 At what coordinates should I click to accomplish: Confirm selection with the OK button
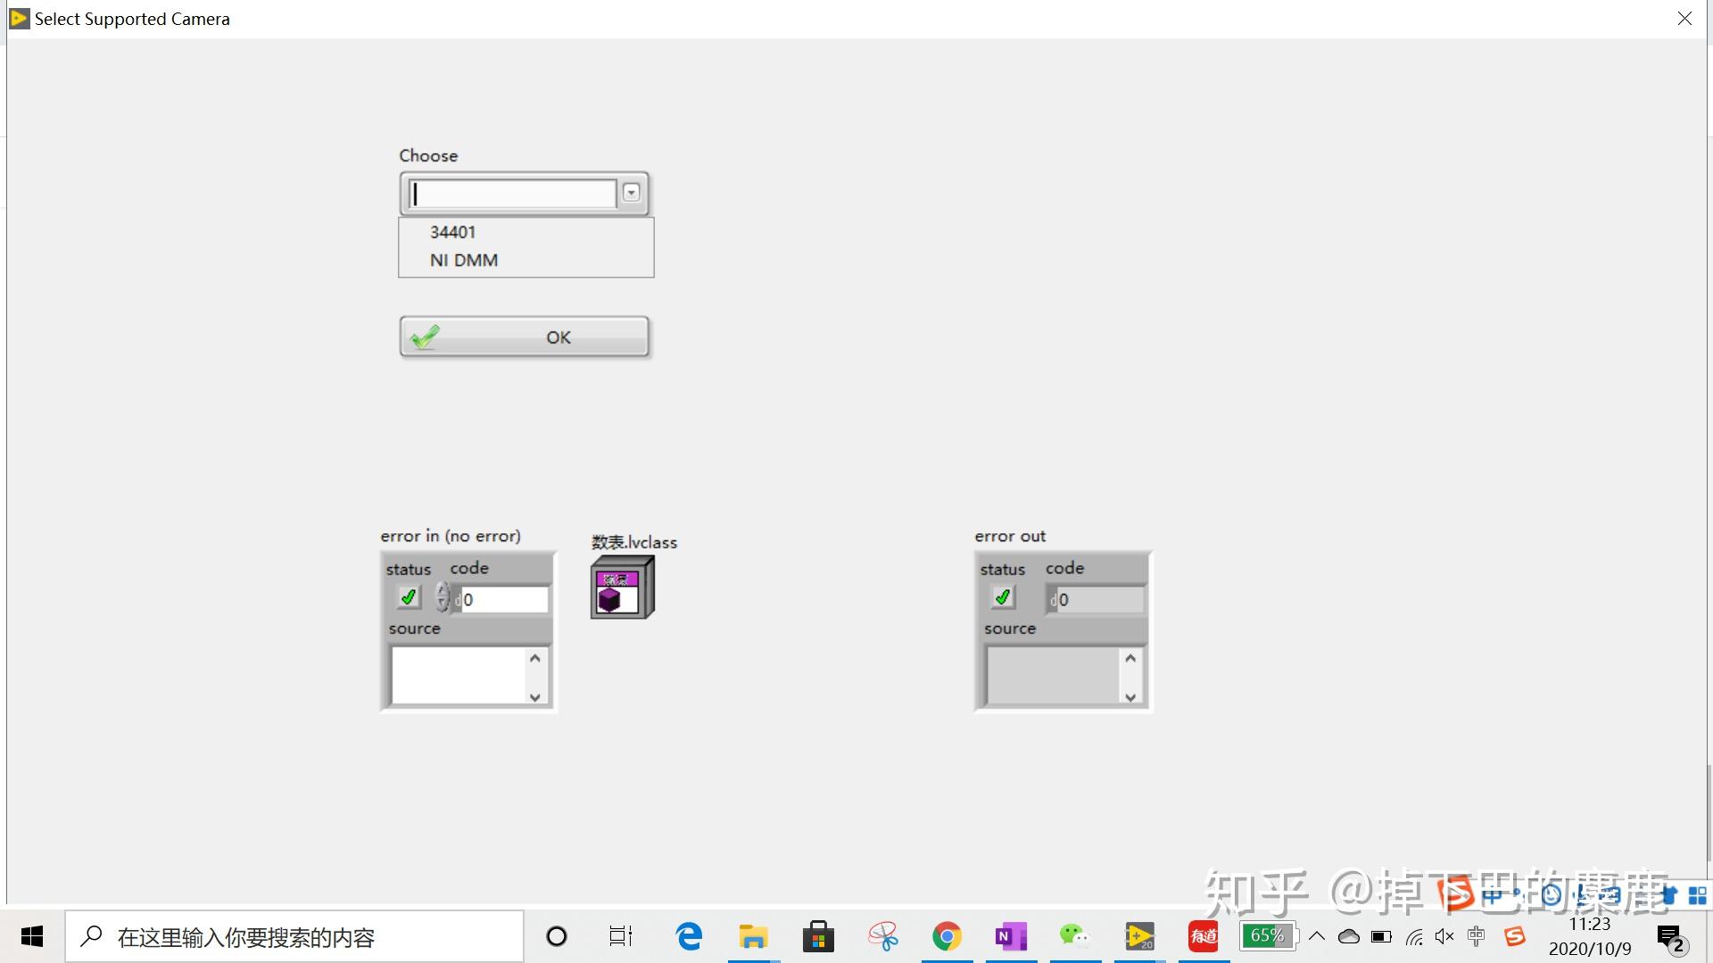click(x=525, y=337)
